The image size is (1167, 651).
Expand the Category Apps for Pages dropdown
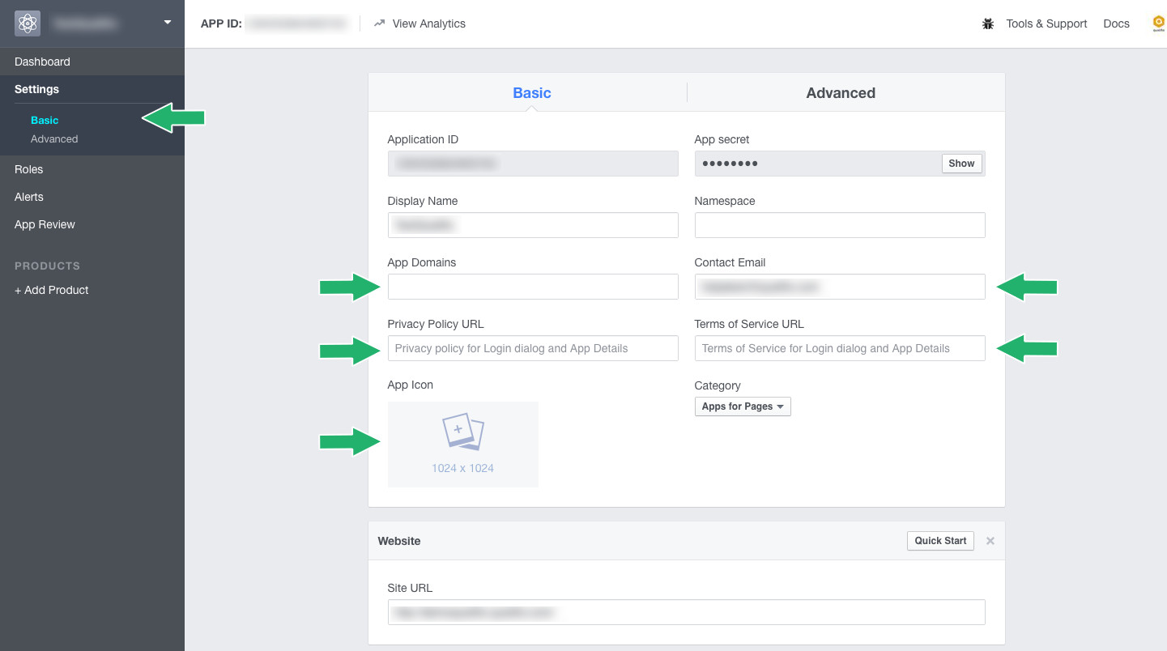click(742, 406)
